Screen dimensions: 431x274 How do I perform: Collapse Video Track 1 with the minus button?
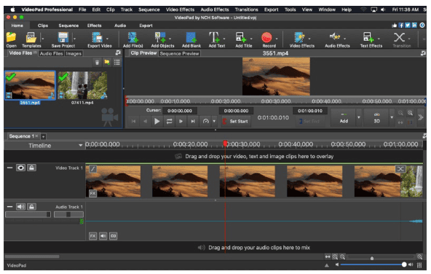tap(10, 168)
